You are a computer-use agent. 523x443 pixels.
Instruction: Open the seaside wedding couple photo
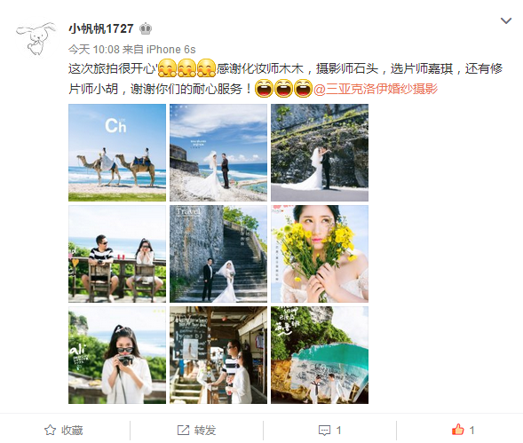[x=218, y=153]
